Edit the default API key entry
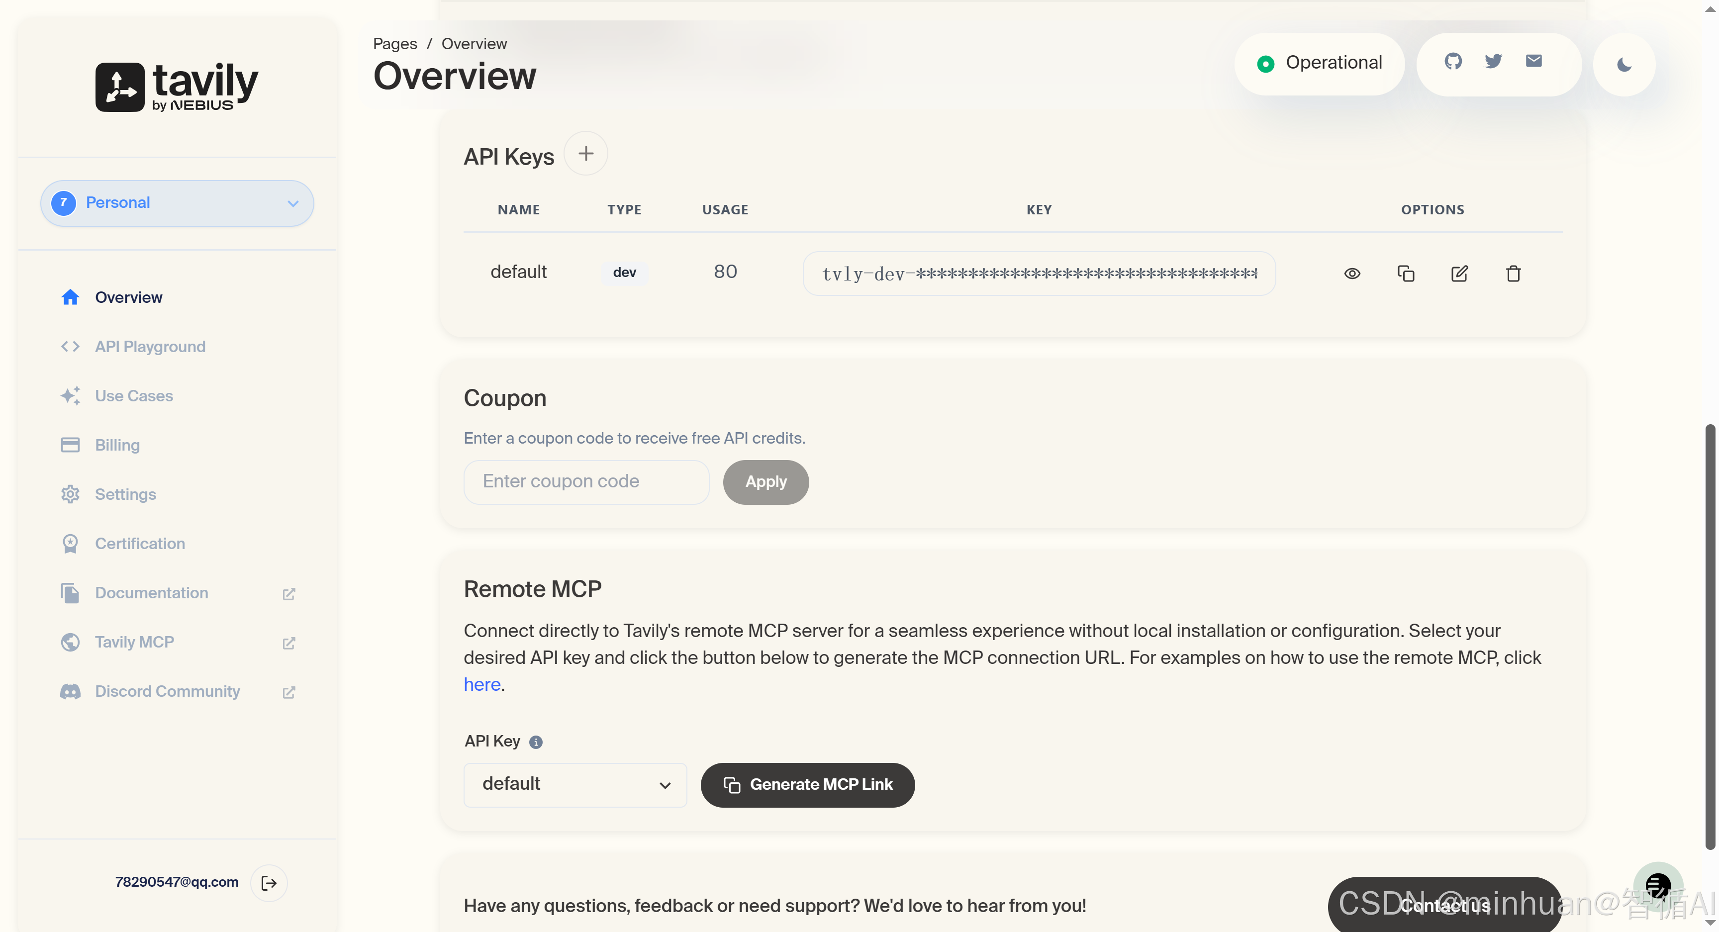The width and height of the screenshot is (1719, 932). (1459, 274)
